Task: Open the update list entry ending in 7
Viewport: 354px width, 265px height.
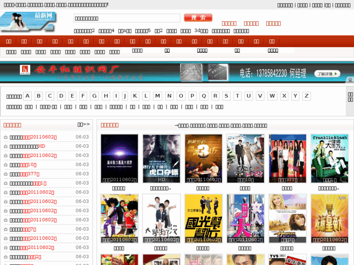Action: 23,230
